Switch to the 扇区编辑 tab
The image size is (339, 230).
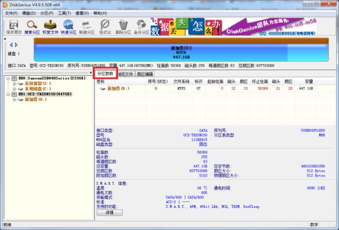click(x=145, y=74)
